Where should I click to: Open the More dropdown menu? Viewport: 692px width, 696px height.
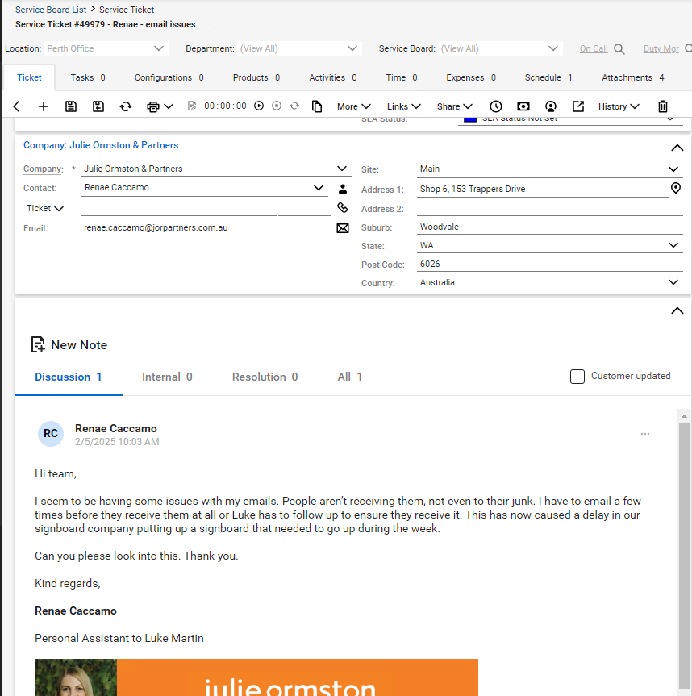click(x=354, y=106)
